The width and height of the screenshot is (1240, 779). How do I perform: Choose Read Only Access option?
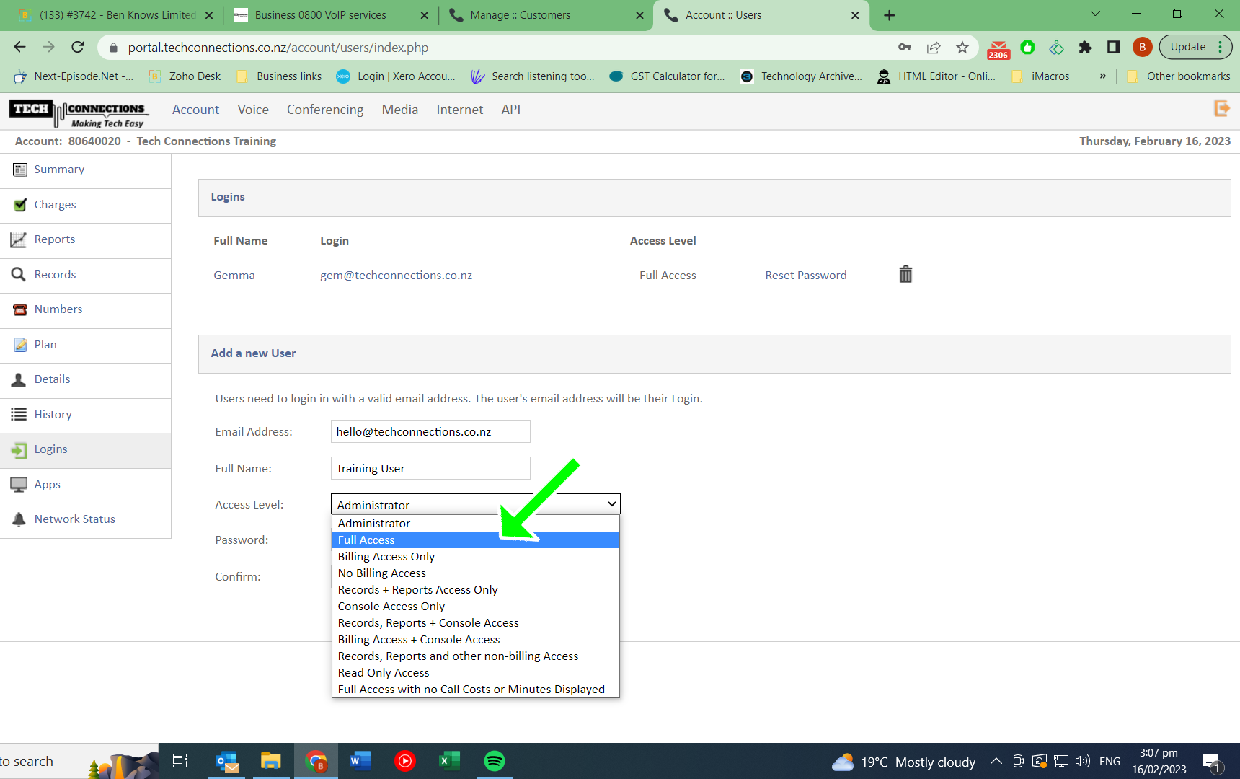(476, 673)
